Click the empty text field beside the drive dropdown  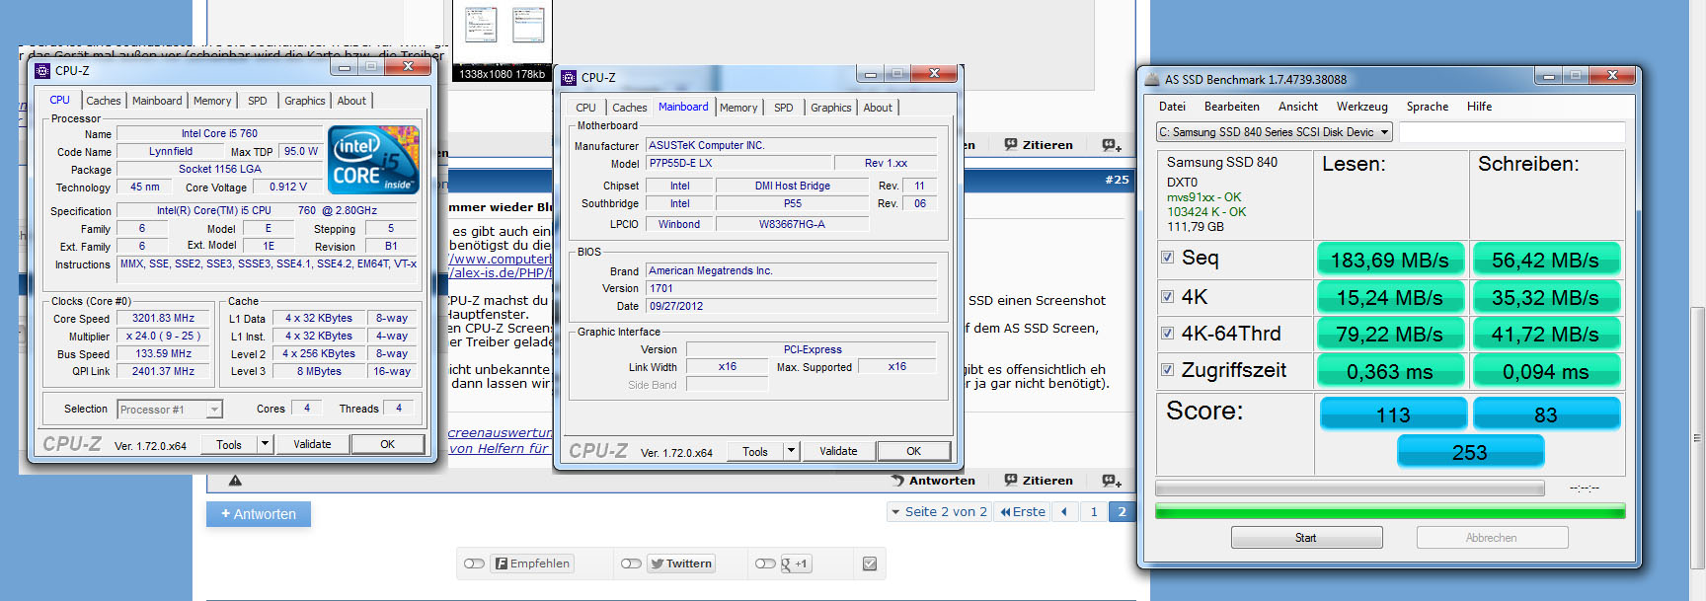(x=1512, y=132)
